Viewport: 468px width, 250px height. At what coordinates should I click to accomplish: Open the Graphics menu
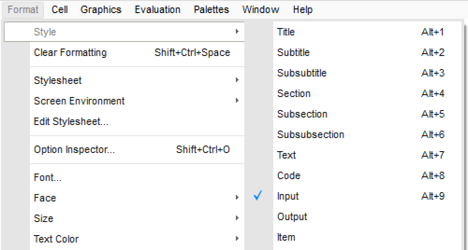point(101,9)
